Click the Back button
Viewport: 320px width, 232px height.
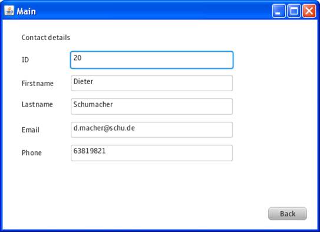[x=288, y=214]
